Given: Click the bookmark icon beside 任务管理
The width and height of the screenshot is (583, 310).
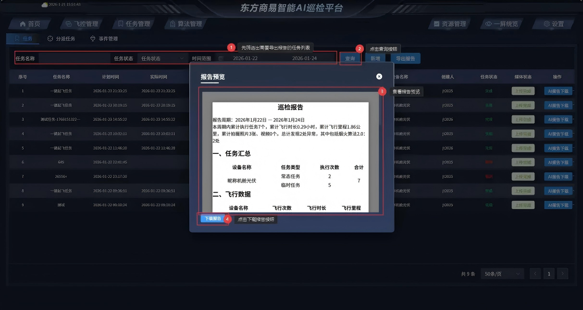Looking at the screenshot, I should [x=121, y=24].
